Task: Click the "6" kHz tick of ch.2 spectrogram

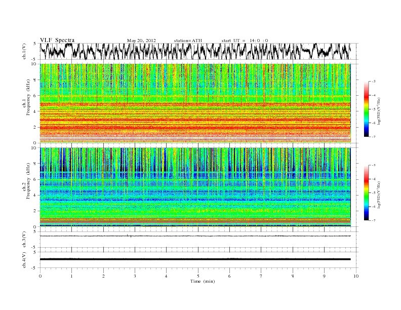Action: tap(35, 179)
